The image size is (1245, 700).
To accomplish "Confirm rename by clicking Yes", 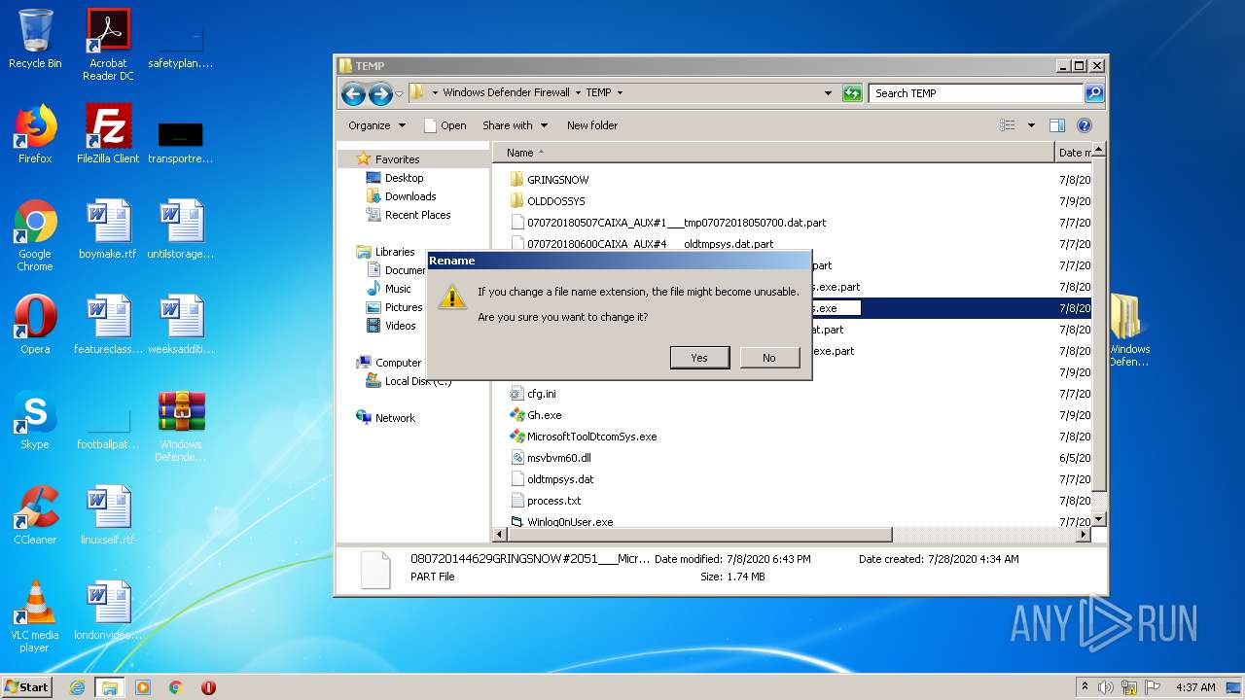I will (699, 358).
